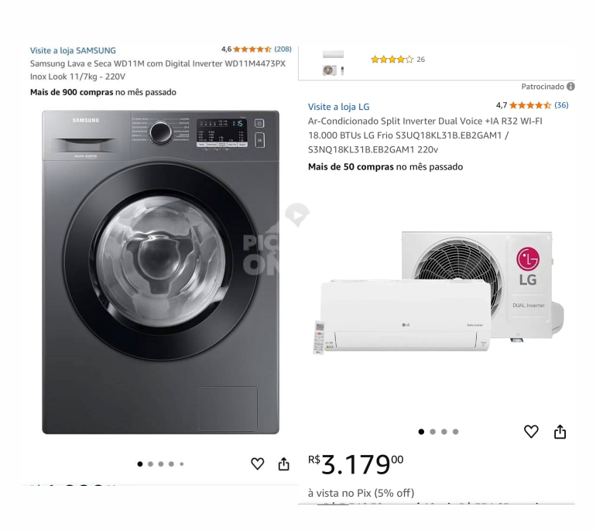Image resolution: width=596 pixels, height=530 pixels.
Task: Select the last image dot for the LG air conditioner
Action: (455, 432)
